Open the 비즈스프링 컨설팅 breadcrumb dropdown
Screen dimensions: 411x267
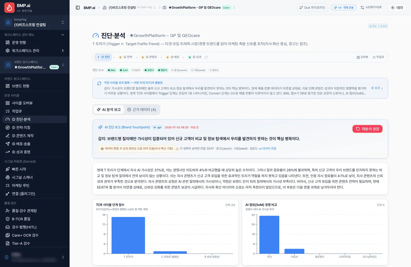click(154, 8)
